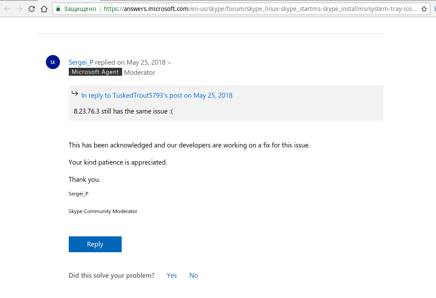Click the browser forward arrow

(x=19, y=9)
